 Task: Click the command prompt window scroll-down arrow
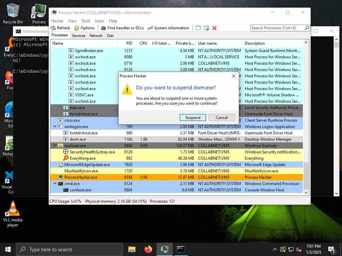point(336,193)
